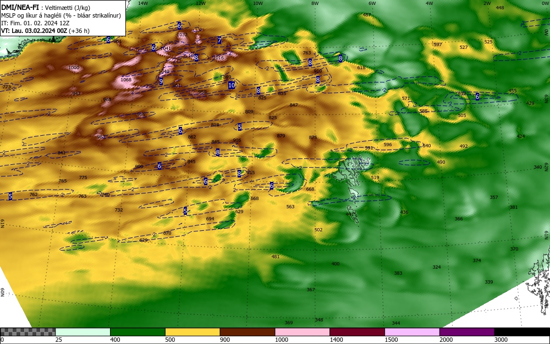
Task: Click the hail probability label "10"
Action: (x=232, y=85)
